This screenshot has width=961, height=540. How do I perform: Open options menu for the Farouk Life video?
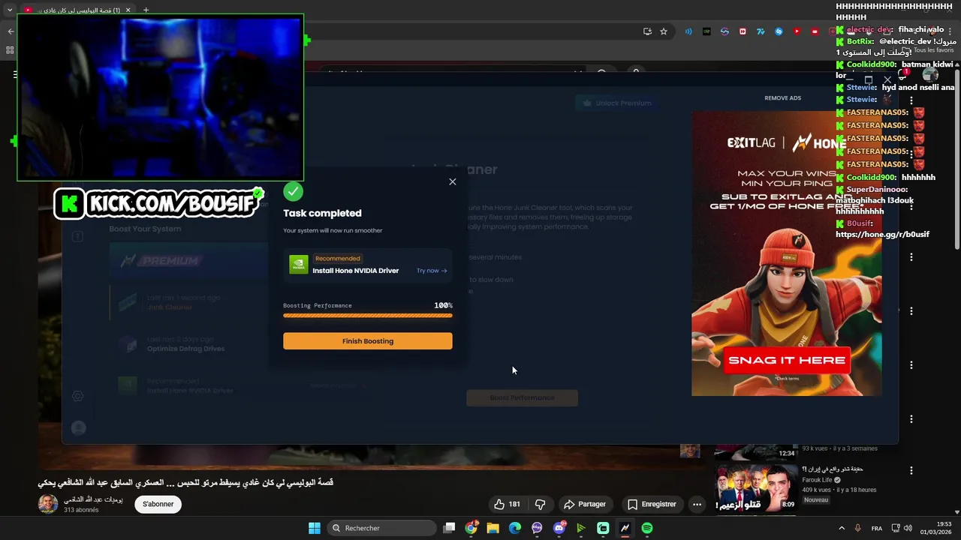[x=911, y=471]
